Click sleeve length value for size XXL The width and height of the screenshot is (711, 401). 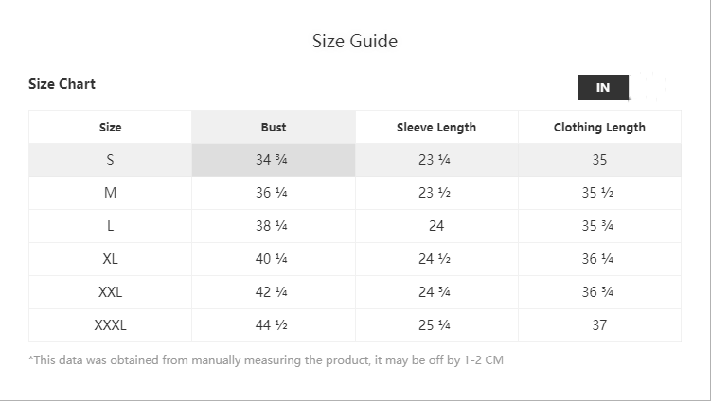click(x=435, y=292)
